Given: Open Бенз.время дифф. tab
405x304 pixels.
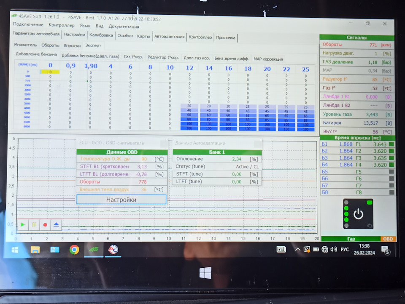Looking at the screenshot, I should 232,59.
